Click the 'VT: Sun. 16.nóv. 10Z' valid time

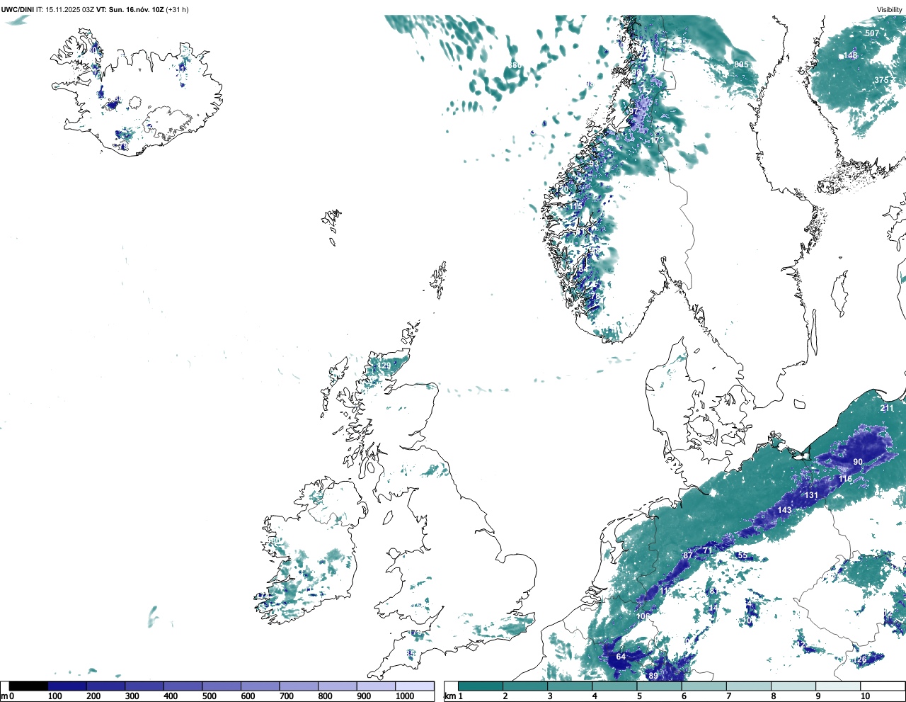click(x=130, y=10)
